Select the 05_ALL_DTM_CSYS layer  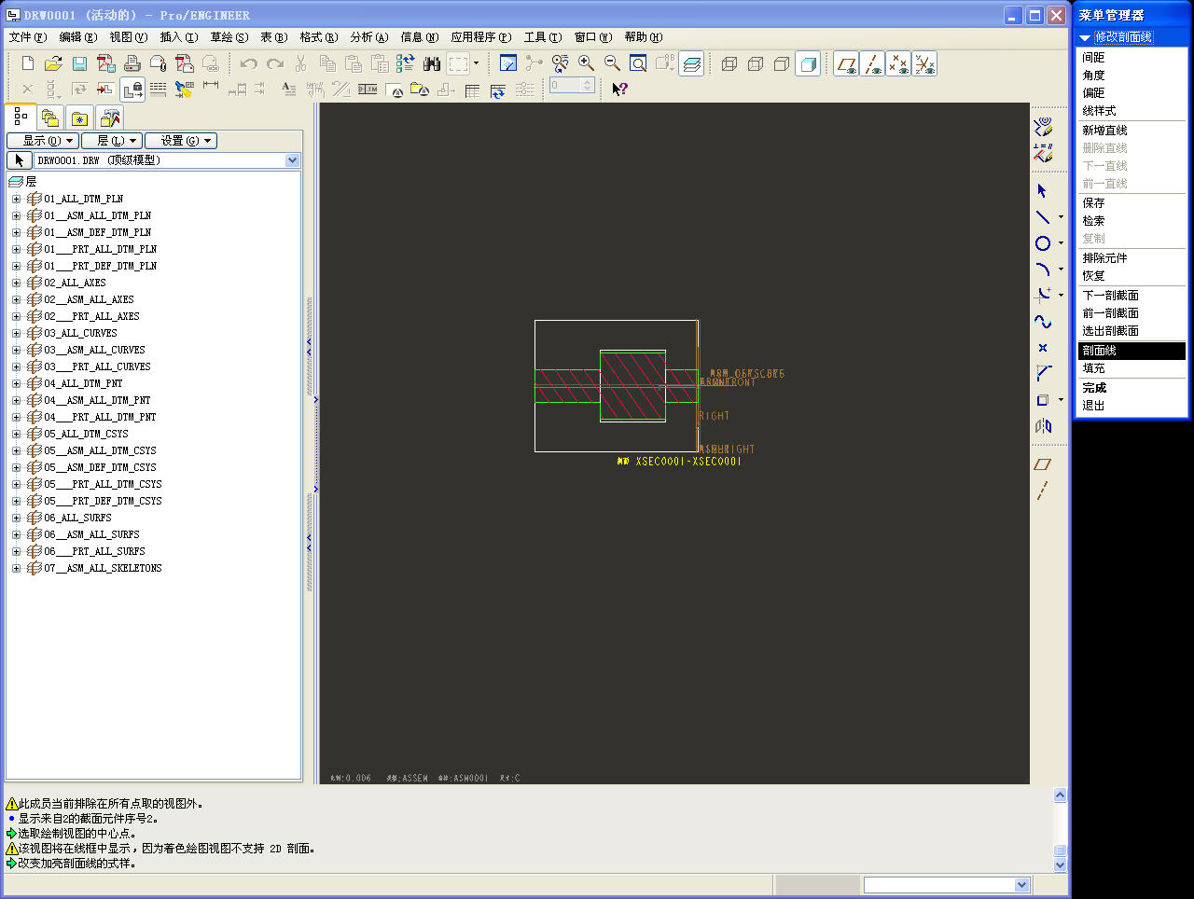coord(86,434)
